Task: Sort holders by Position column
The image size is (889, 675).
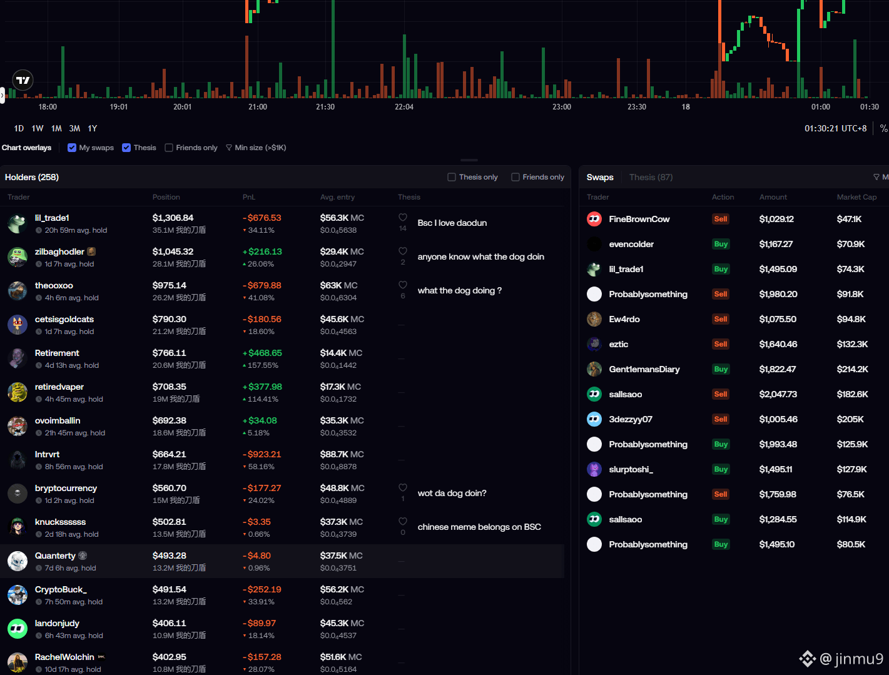Action: [166, 197]
